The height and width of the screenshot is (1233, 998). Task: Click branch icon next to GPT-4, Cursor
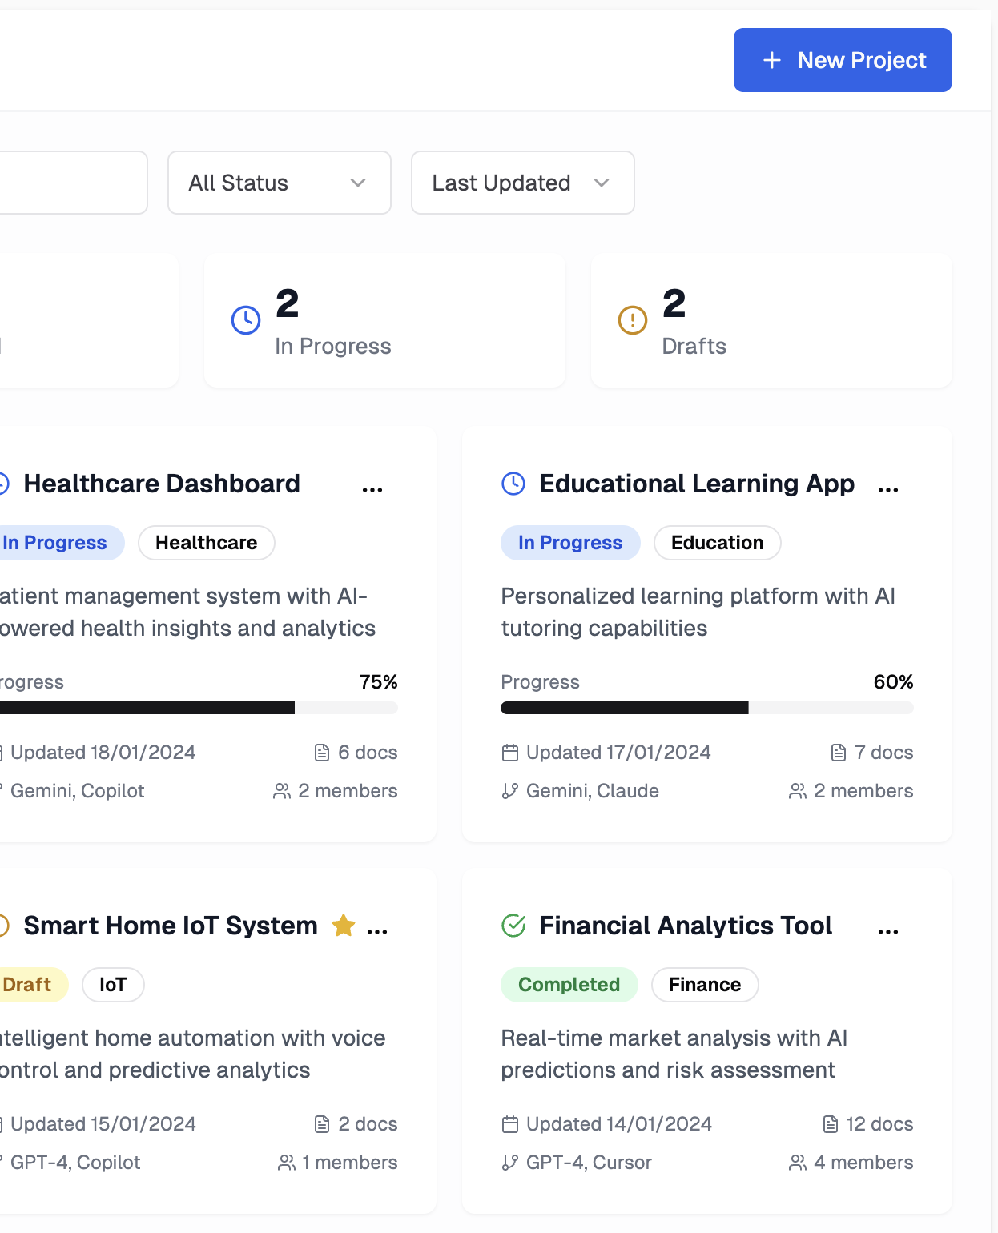pyautogui.click(x=510, y=1163)
